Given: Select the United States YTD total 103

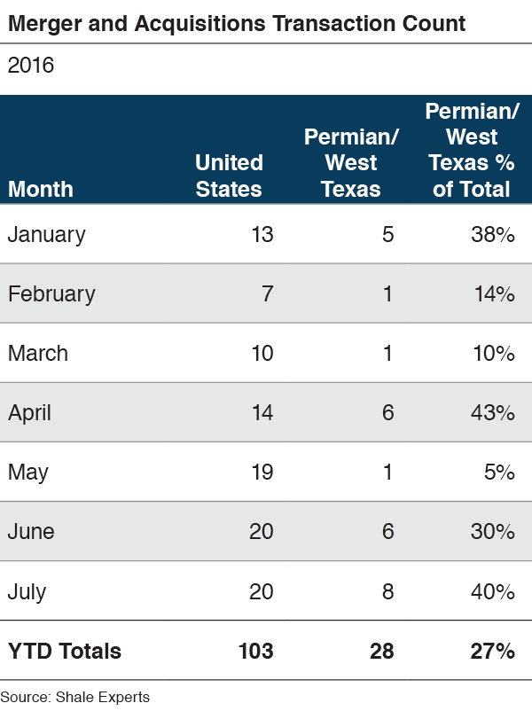Looking at the screenshot, I should (255, 651).
